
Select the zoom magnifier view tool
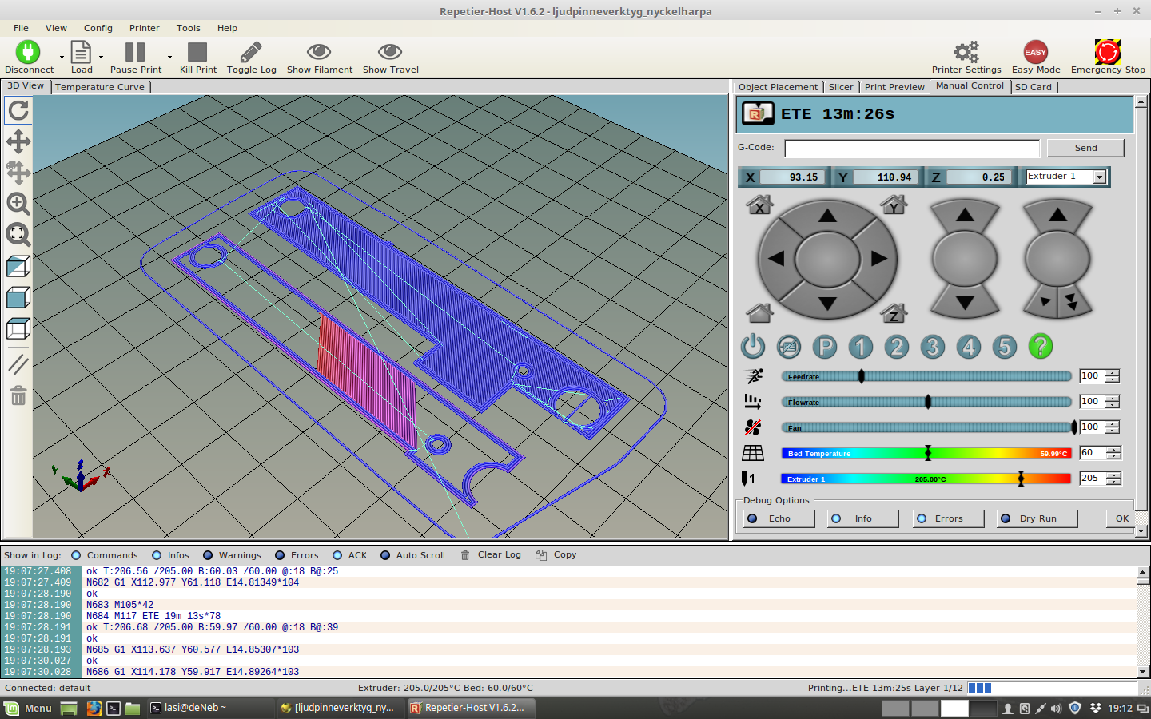click(x=18, y=204)
